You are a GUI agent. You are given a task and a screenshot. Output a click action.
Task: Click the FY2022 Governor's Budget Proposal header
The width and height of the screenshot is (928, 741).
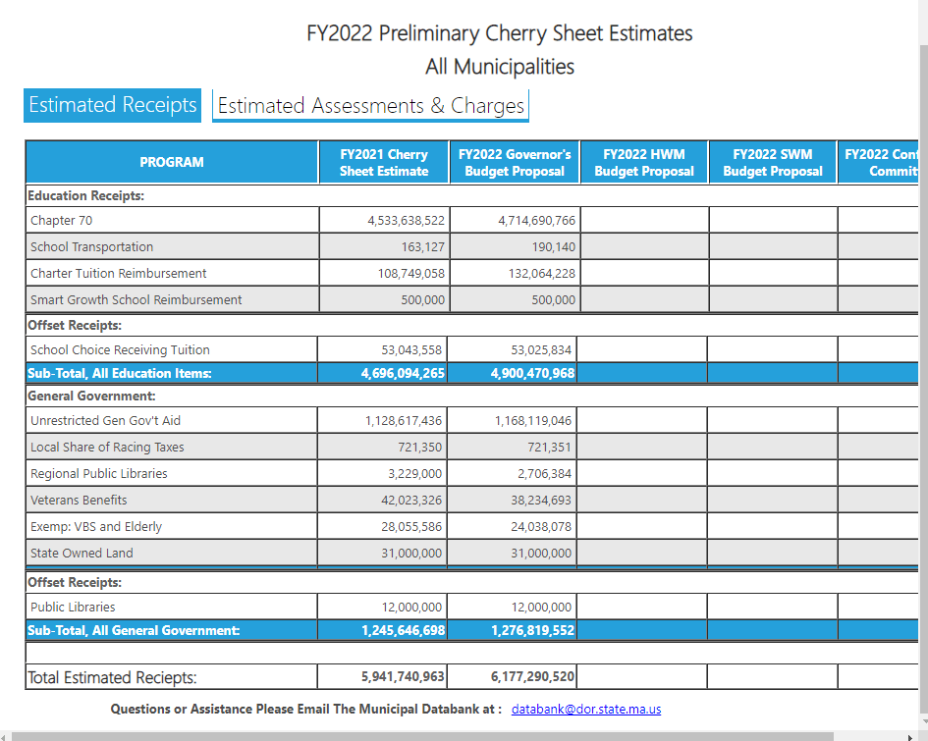[x=515, y=162]
